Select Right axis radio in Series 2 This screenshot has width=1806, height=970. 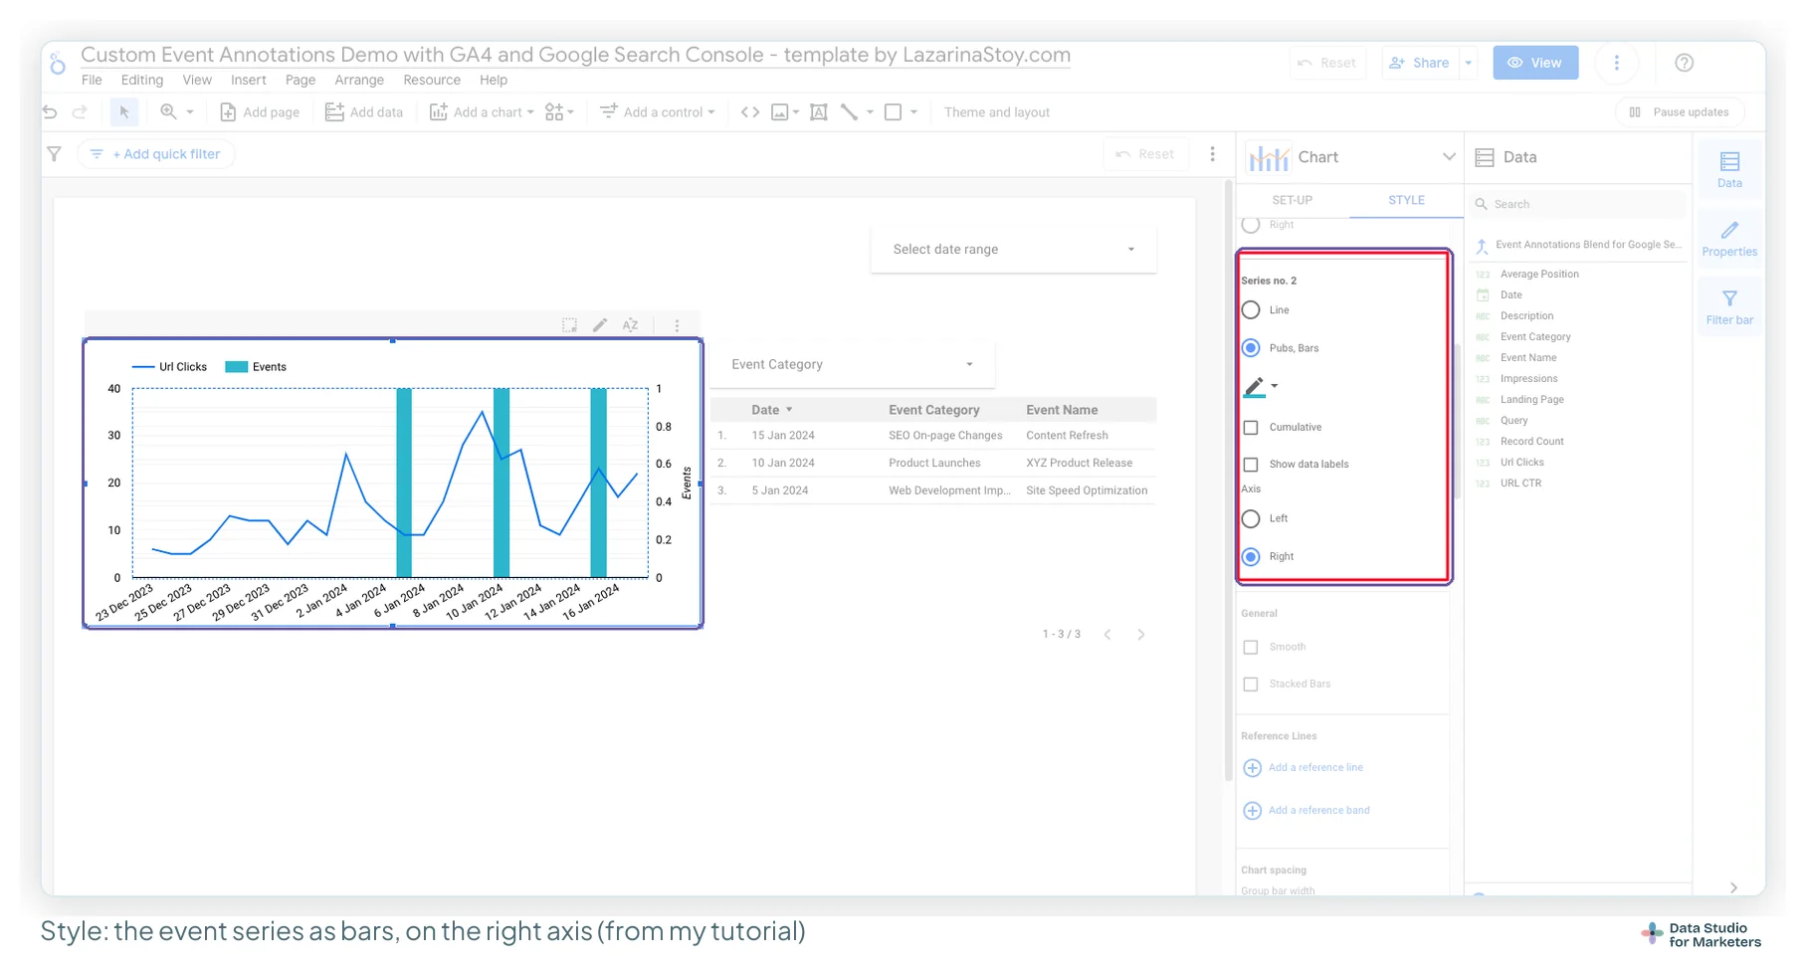tap(1251, 557)
